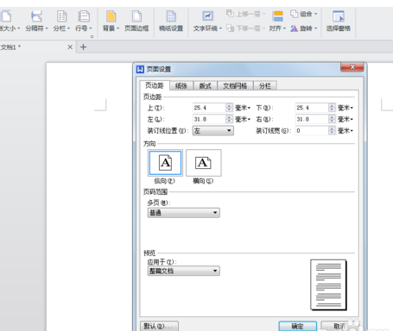The image size is (393, 331).
Task: Open the 装订线位置 dropdown
Action: click(x=213, y=131)
